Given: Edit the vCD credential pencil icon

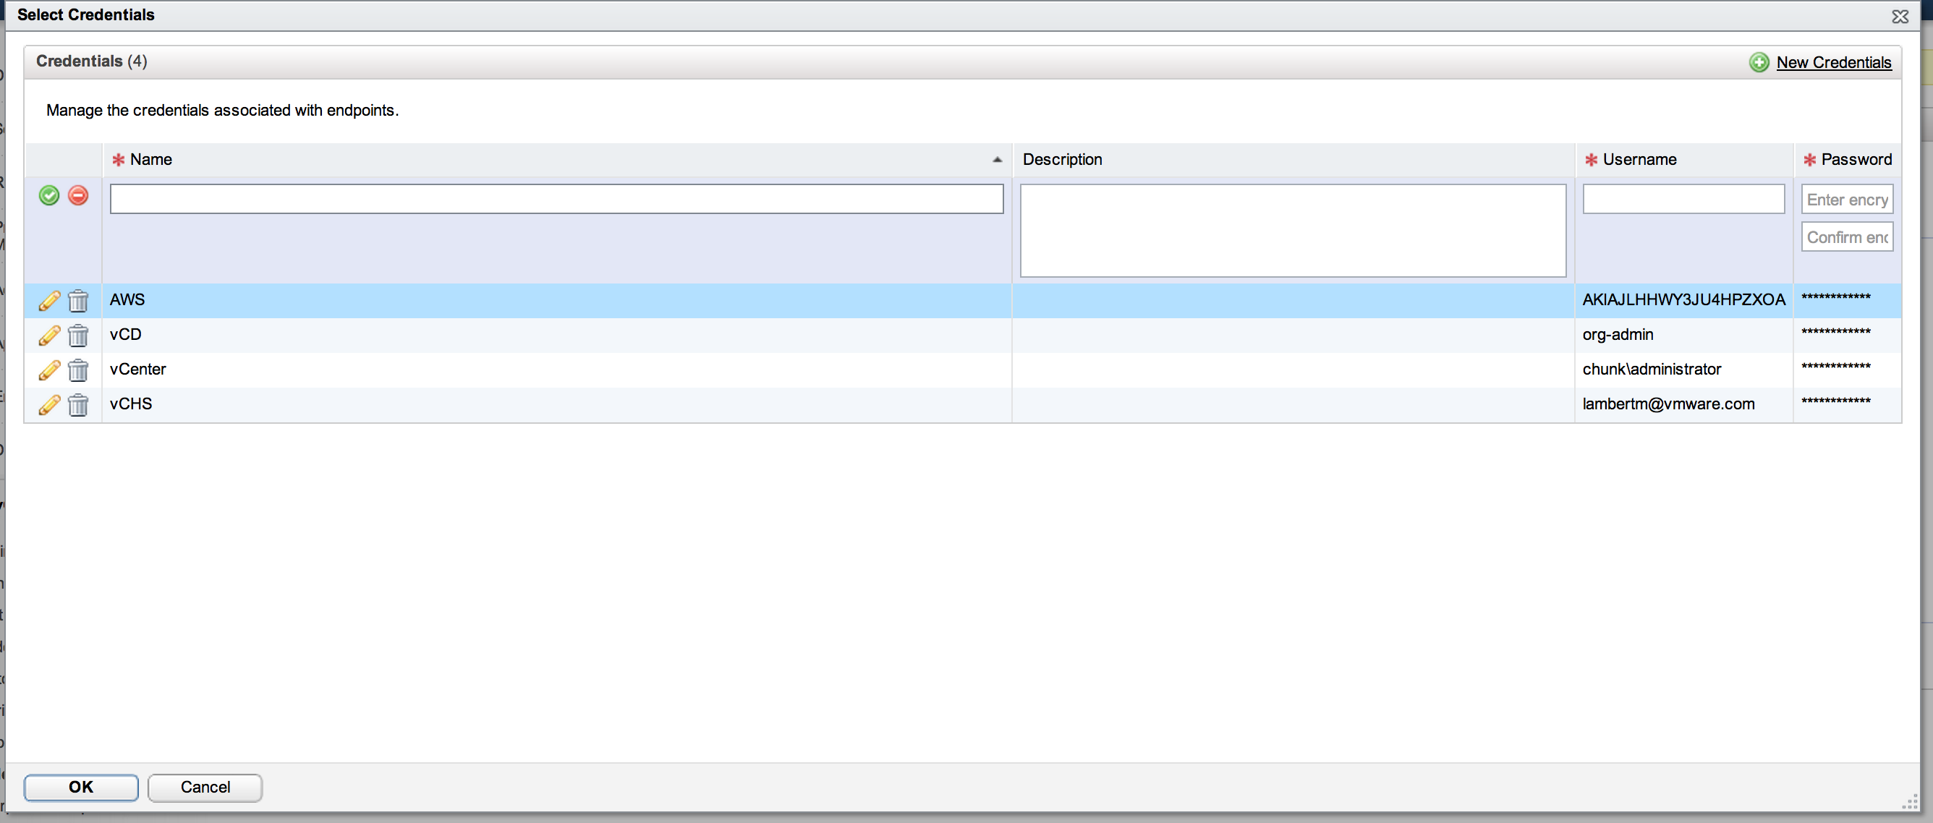Looking at the screenshot, I should tap(48, 336).
